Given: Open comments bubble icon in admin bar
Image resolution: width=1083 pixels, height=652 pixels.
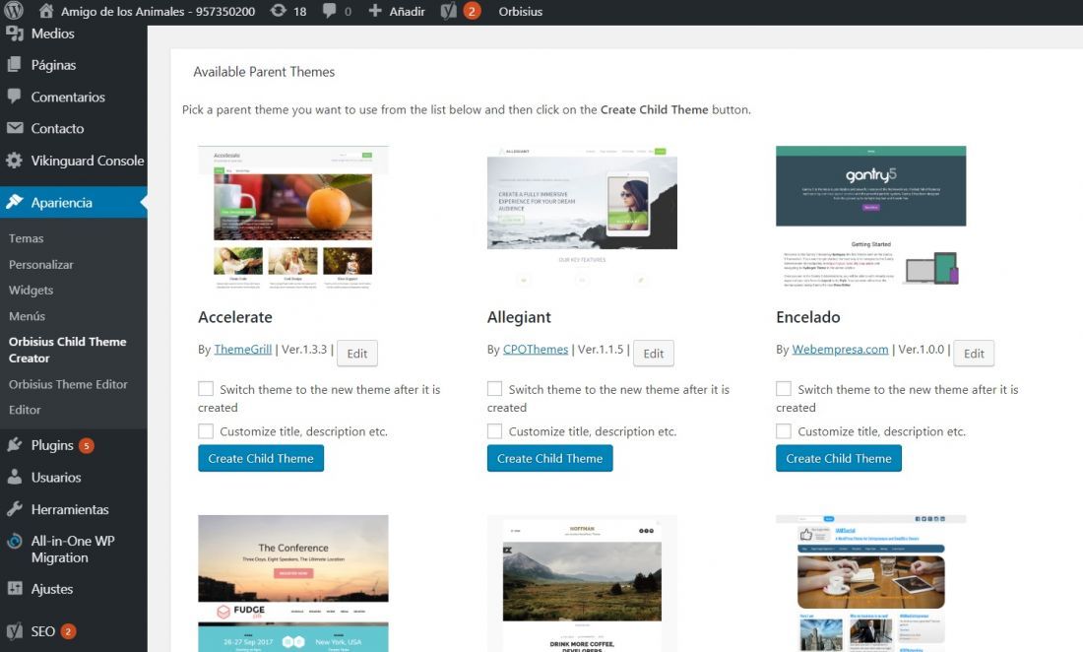Looking at the screenshot, I should click(330, 11).
